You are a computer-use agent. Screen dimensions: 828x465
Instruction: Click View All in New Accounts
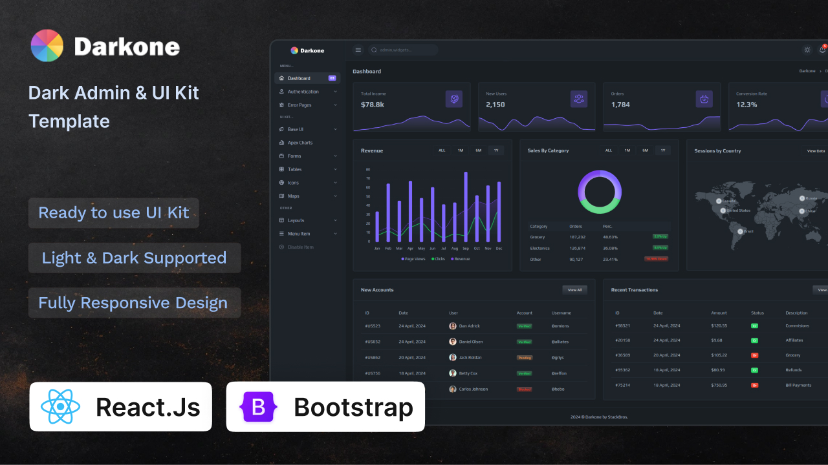point(575,290)
